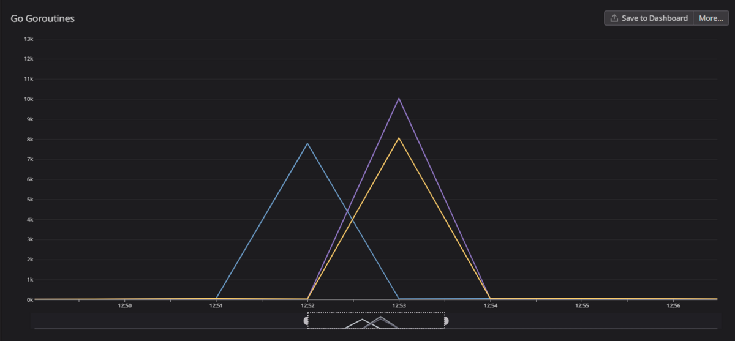Click the 7k y-axis label
The image size is (735, 341).
(29, 159)
